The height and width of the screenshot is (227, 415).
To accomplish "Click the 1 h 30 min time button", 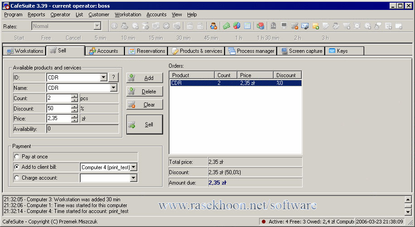I will (x=268, y=38).
